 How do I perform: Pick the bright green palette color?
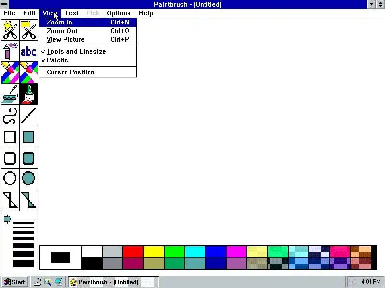coord(174,252)
